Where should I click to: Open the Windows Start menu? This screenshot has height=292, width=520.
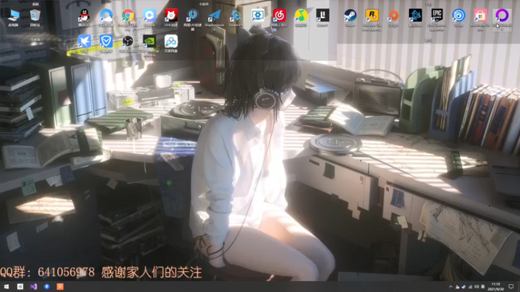point(6,287)
